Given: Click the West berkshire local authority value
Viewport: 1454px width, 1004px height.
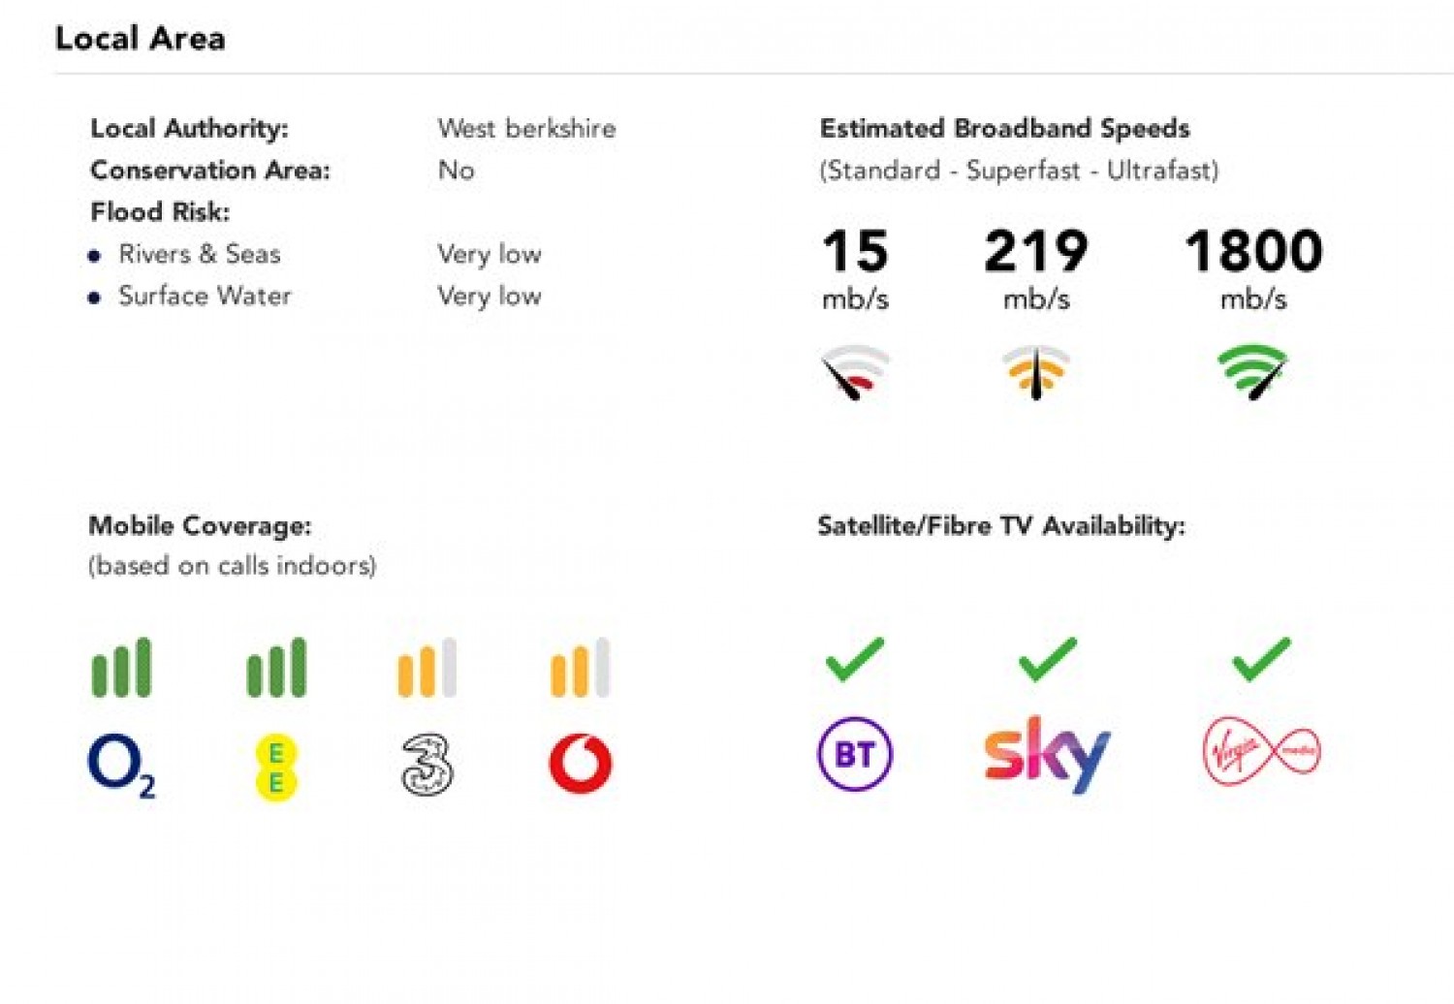Looking at the screenshot, I should tap(526, 128).
